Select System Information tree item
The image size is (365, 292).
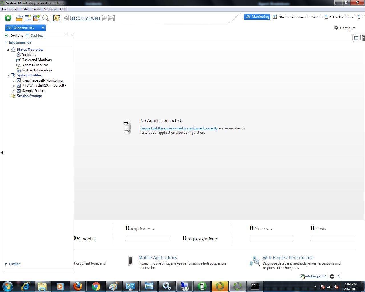tap(37, 70)
